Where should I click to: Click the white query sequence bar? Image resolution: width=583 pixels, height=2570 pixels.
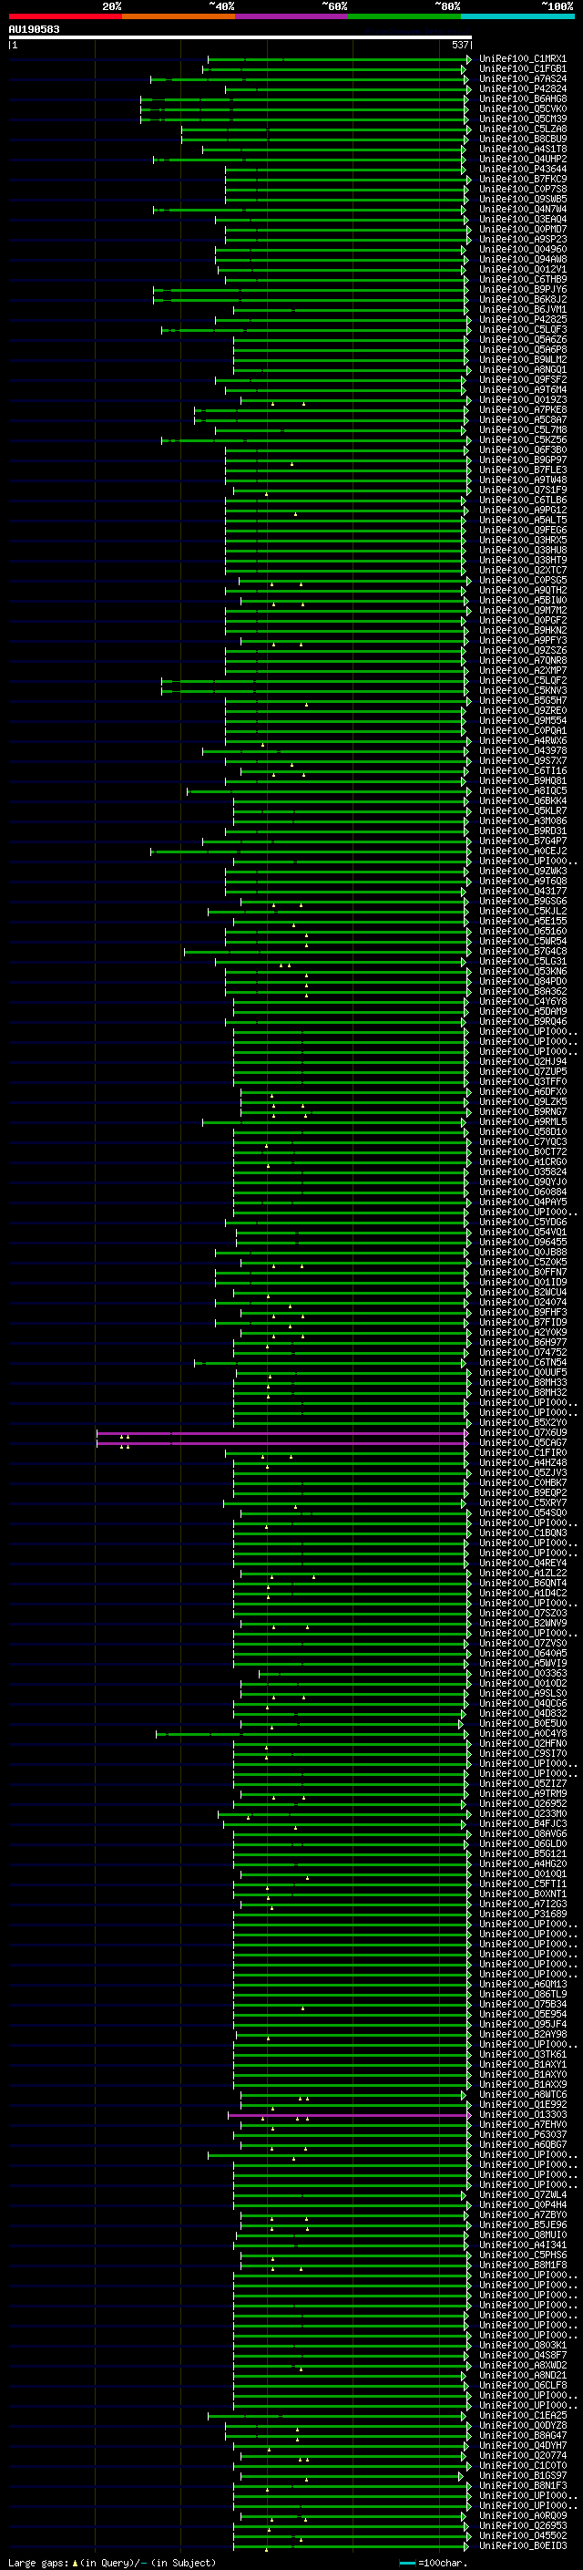(x=240, y=38)
